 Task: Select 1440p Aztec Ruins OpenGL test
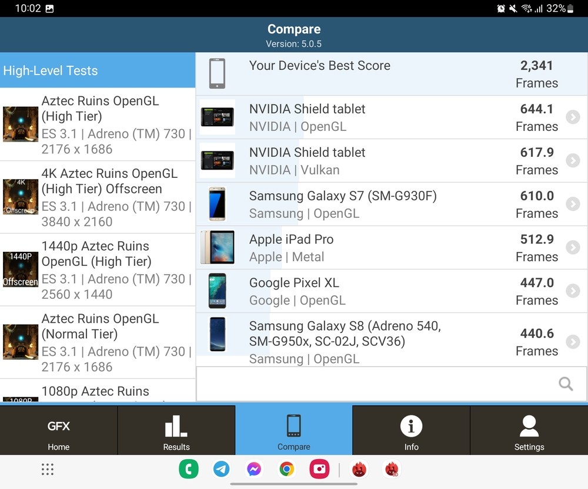pos(98,270)
